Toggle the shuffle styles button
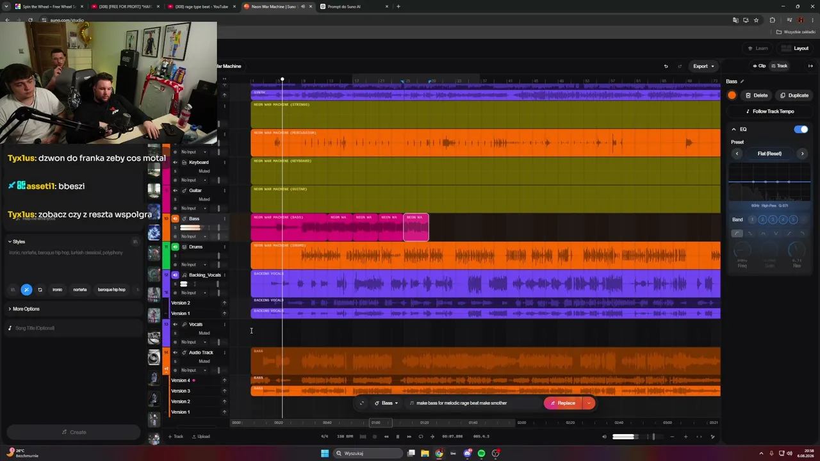The height and width of the screenshot is (461, 820). pos(26,290)
